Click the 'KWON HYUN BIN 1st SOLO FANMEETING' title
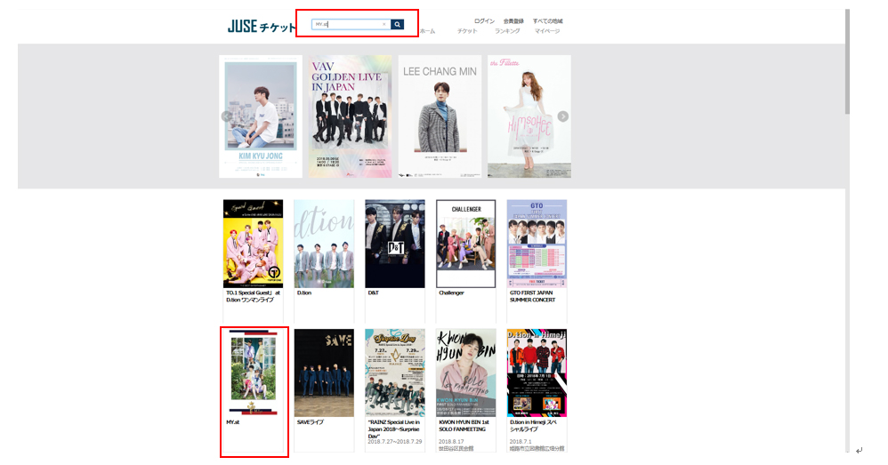The image size is (888, 465). point(464,426)
